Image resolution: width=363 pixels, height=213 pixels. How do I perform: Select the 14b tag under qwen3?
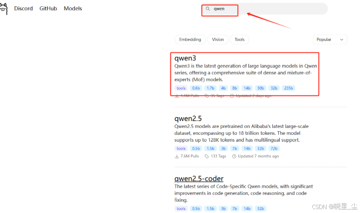click(x=247, y=88)
